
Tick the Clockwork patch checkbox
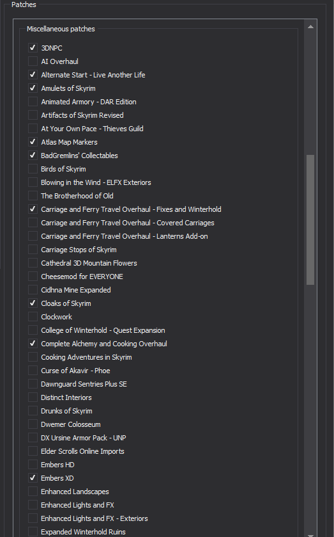coord(33,317)
